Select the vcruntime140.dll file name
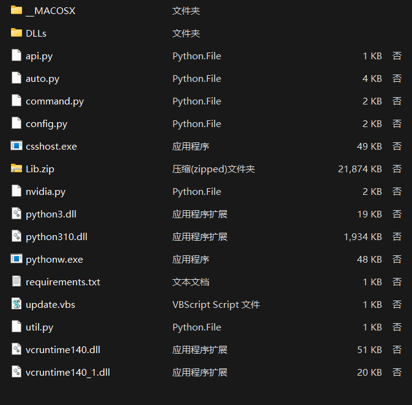 (x=63, y=349)
